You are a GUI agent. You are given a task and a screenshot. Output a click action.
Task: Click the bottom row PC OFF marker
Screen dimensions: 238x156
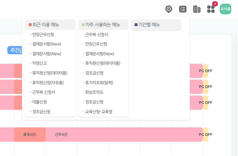click(x=206, y=134)
